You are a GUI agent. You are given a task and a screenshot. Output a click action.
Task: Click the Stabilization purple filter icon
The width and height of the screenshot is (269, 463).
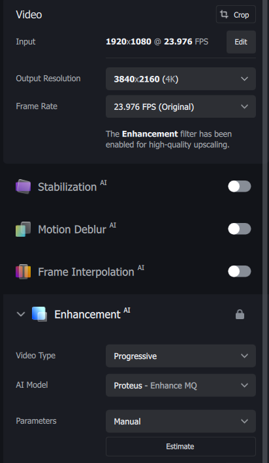click(23, 186)
